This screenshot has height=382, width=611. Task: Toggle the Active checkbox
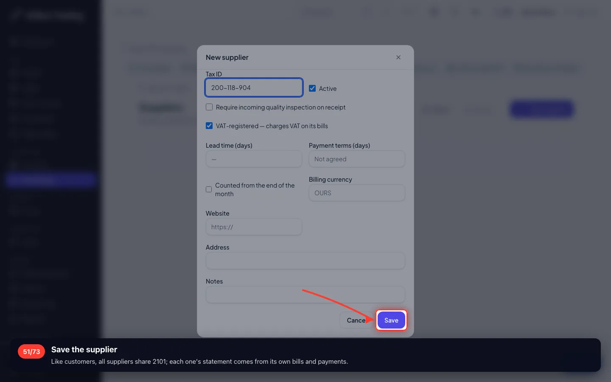[x=312, y=88]
